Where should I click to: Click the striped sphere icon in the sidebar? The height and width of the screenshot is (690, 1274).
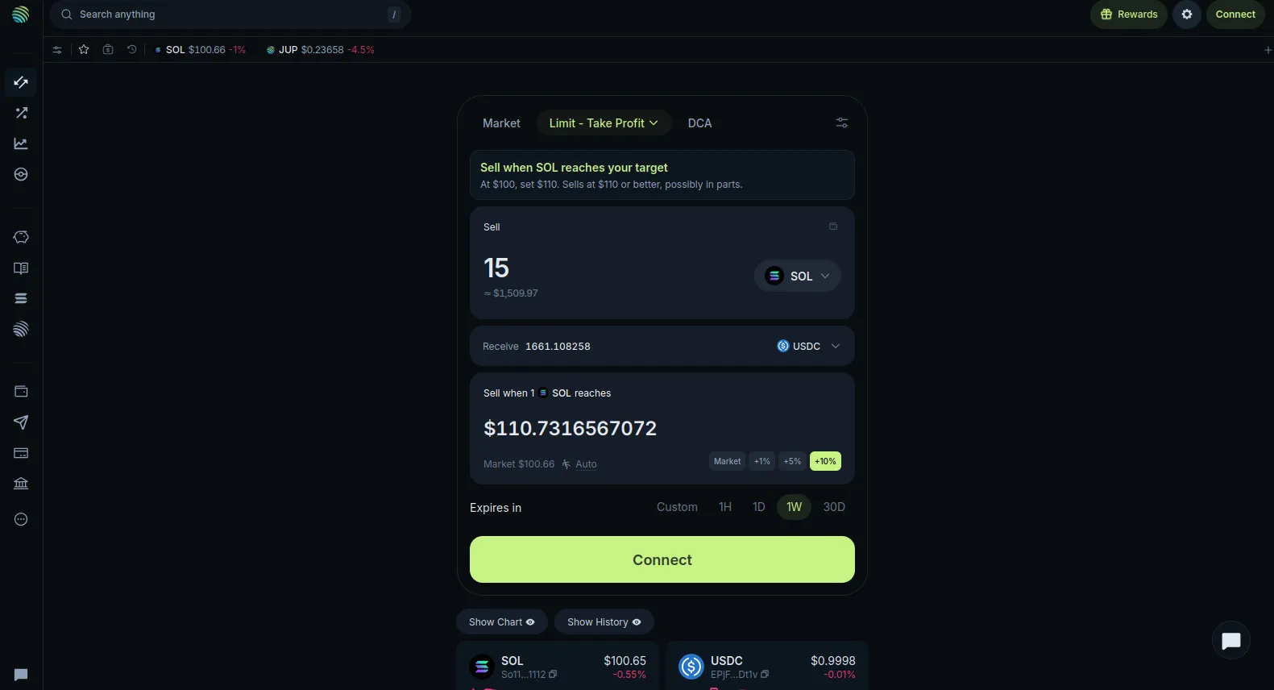point(21,329)
